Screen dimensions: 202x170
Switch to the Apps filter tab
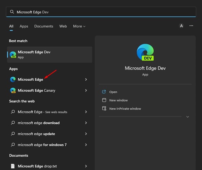24,26
